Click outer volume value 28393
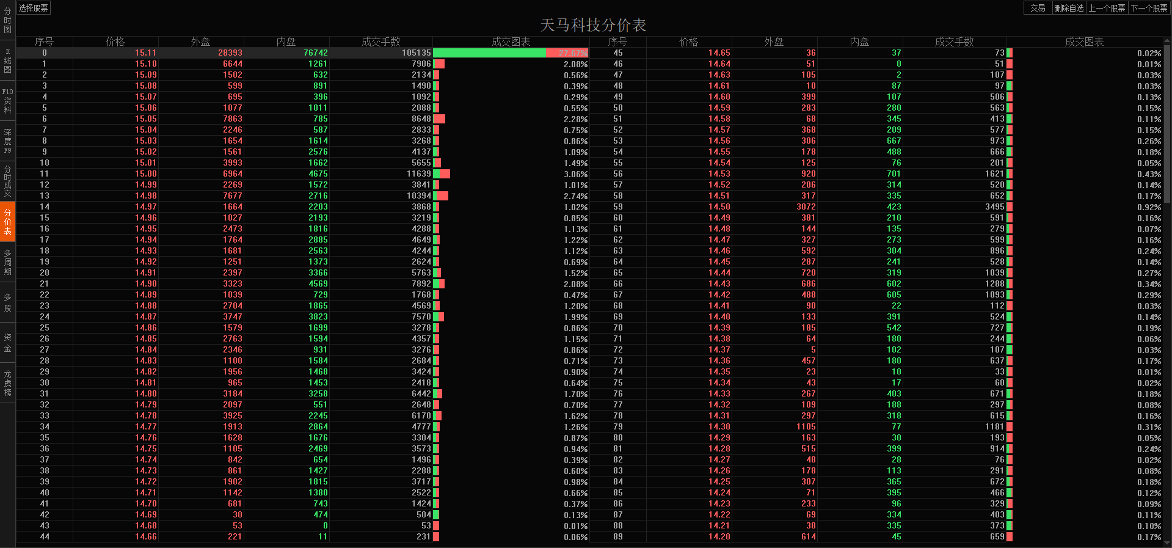This screenshot has width=1172, height=548. (230, 53)
